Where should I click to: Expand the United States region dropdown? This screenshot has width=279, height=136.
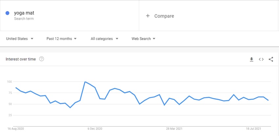coord(20,39)
